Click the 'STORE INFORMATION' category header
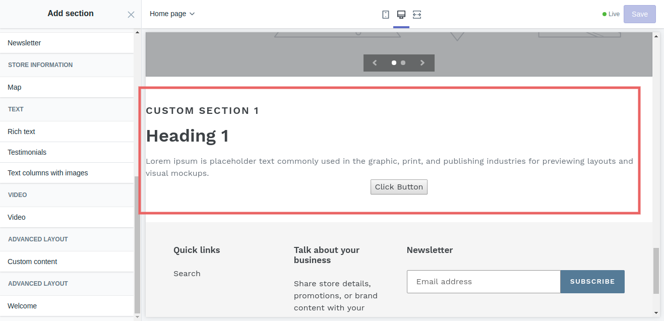This screenshot has height=321, width=664. point(40,65)
